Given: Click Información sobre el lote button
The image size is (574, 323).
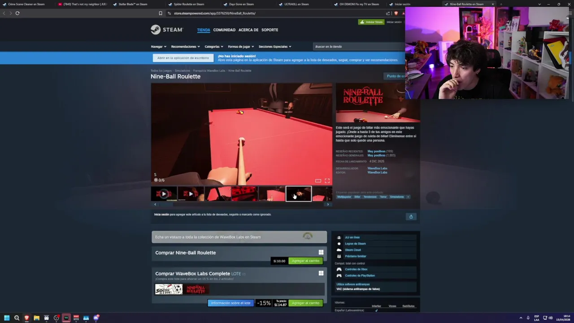Looking at the screenshot, I should pos(230,303).
